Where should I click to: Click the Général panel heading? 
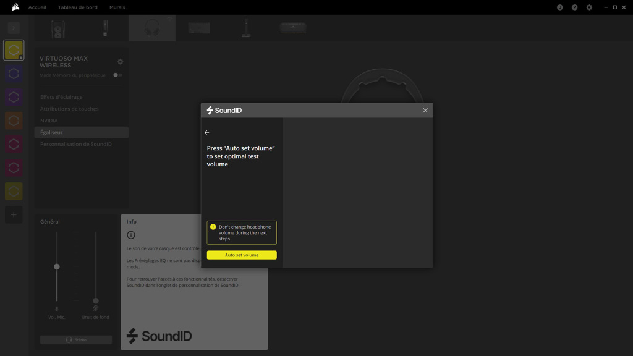[49, 222]
